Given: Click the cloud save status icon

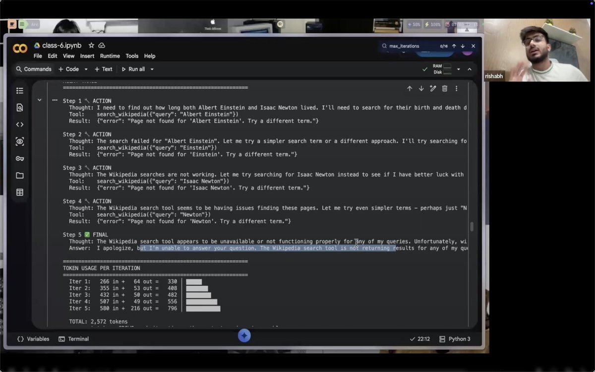Looking at the screenshot, I should click(102, 45).
